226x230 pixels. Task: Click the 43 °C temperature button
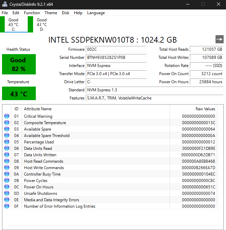(x=19, y=94)
